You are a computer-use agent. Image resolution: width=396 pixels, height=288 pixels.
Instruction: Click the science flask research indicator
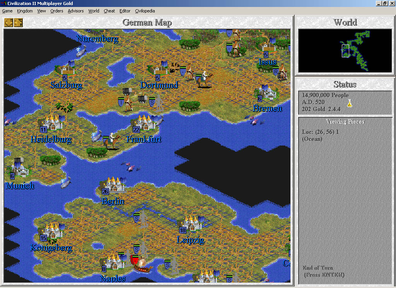click(x=350, y=103)
